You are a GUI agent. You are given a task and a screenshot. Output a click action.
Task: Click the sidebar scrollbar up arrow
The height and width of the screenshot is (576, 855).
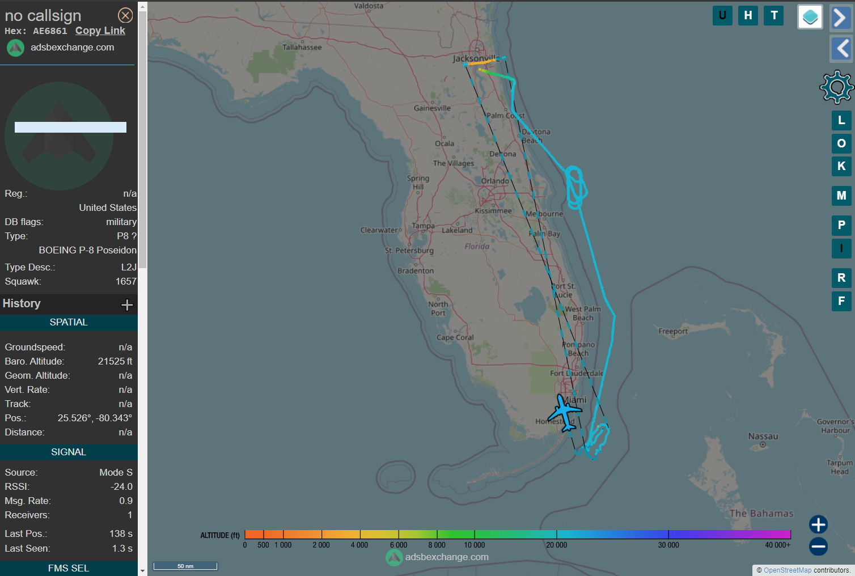pos(142,6)
